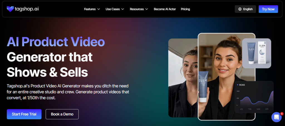Click the ROAS chart card
Viewport: 285px width, 126px height.
coord(254,97)
